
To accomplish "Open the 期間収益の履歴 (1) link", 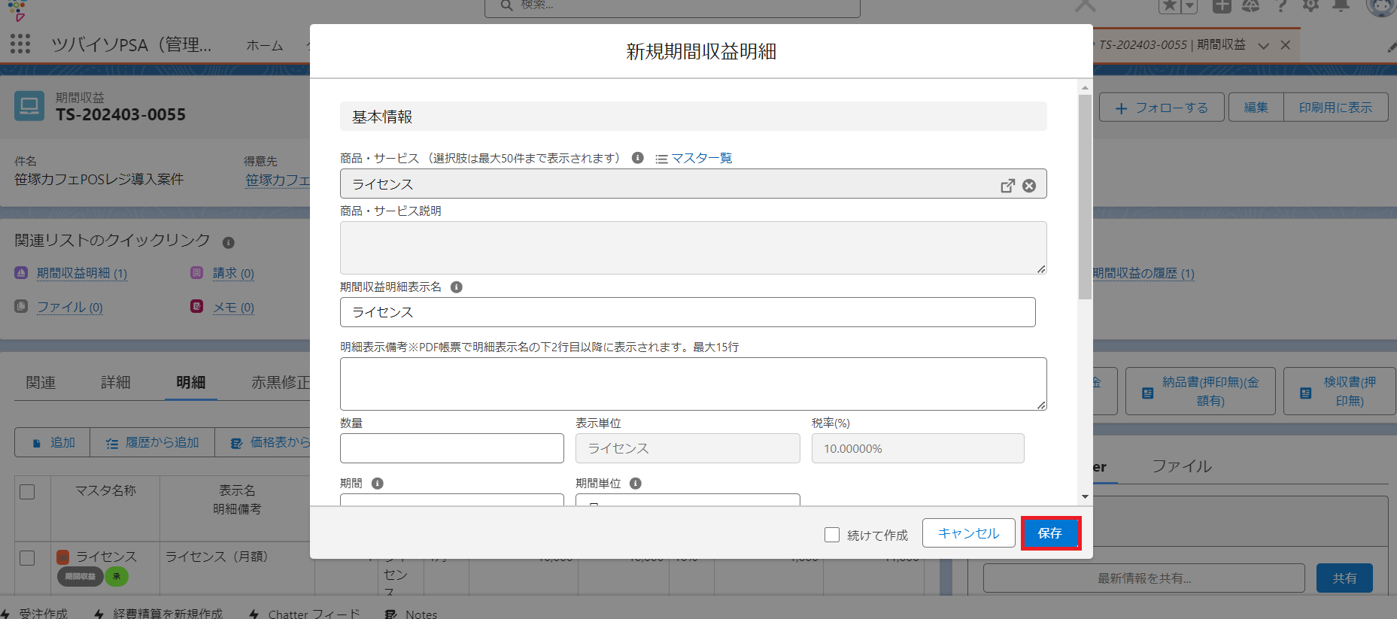I will click(1143, 273).
